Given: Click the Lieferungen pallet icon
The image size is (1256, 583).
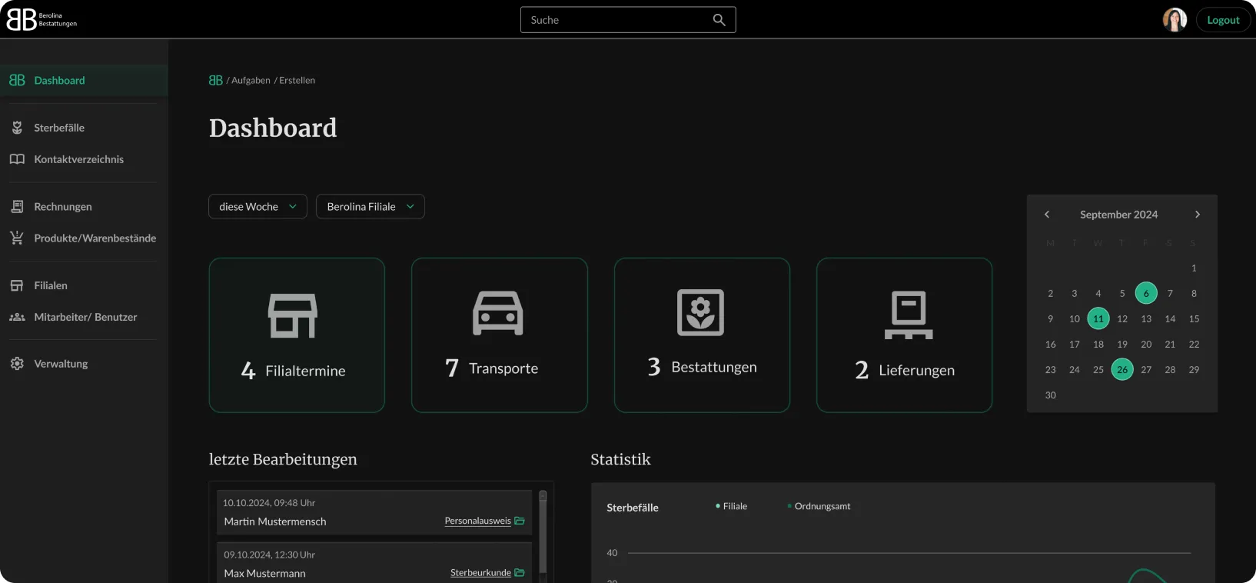Looking at the screenshot, I should pos(909,315).
